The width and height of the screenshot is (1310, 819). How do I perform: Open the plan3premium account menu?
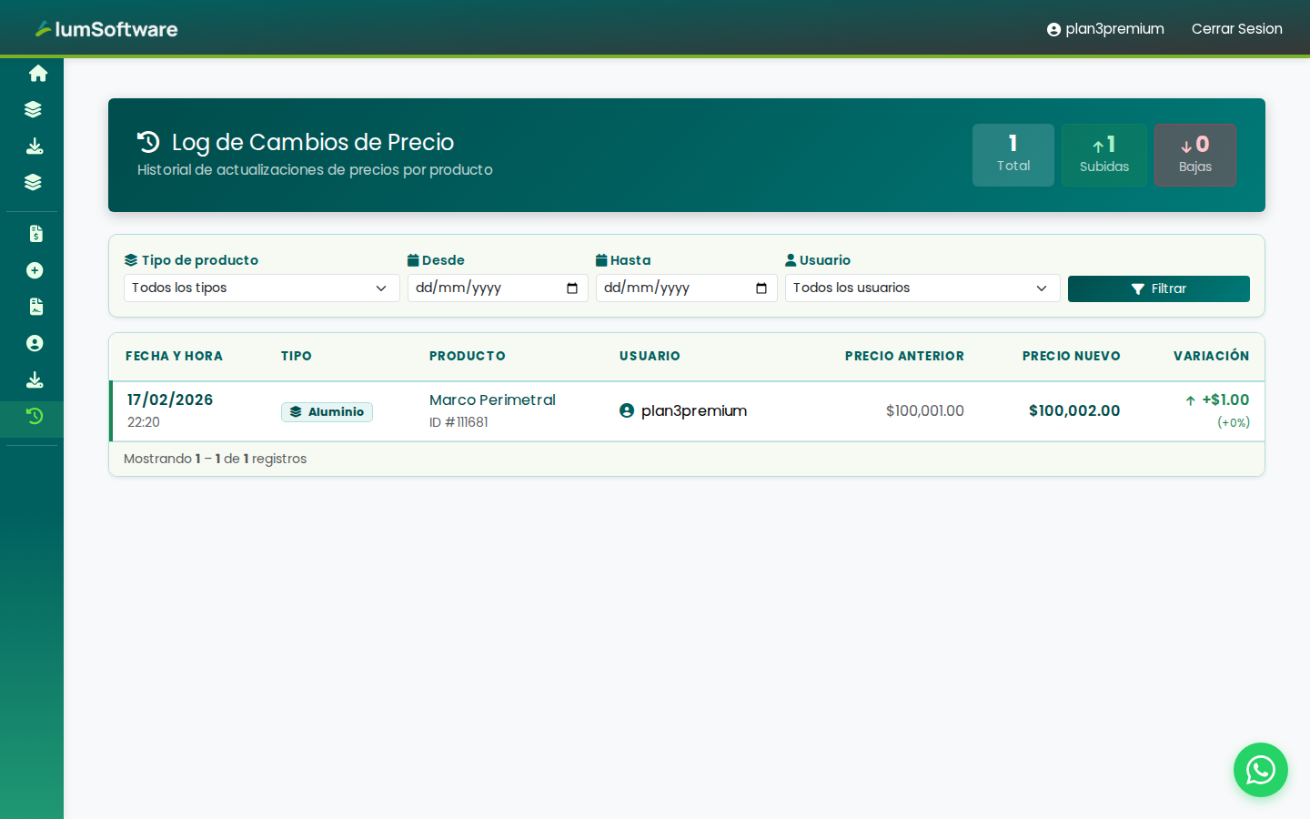(x=1105, y=28)
